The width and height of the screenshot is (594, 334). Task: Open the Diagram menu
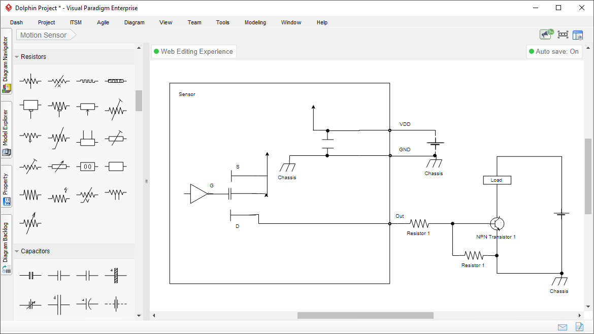(x=134, y=22)
